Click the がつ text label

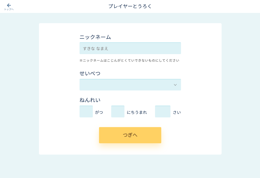(99, 112)
